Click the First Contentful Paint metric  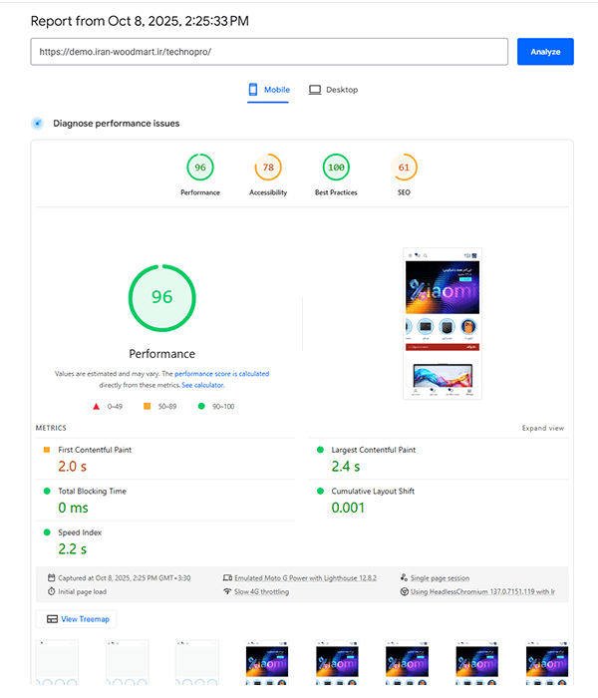click(95, 450)
